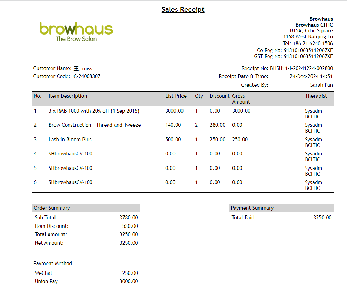Select the telephone number "+86 21 6240 1506"
Image resolution: width=347 pixels, height=288 pixels.
pyautogui.click(x=313, y=44)
